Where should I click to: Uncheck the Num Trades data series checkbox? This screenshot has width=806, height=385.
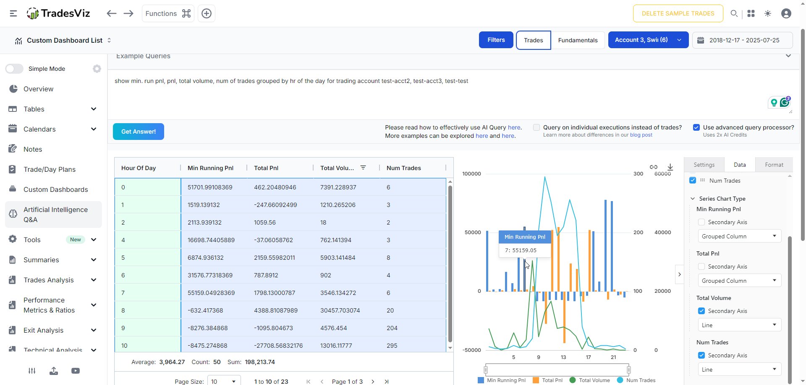point(693,180)
